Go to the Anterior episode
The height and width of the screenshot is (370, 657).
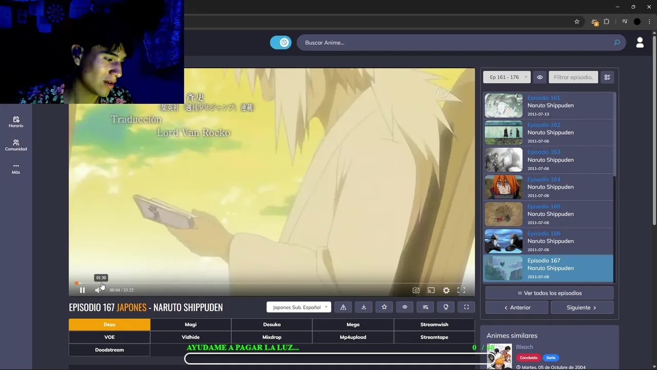click(x=517, y=307)
